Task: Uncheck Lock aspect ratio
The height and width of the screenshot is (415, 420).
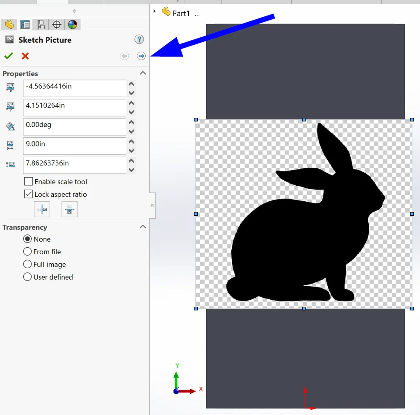Action: tap(28, 194)
